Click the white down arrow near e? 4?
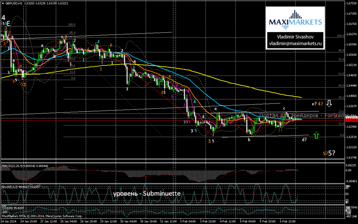The height and width of the screenshot is (224, 358). coord(329,103)
